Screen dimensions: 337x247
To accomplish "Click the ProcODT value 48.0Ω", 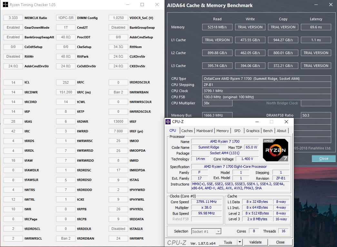I will point(66,37).
